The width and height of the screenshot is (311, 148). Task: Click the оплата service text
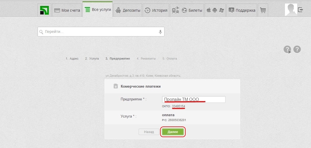click(x=168, y=115)
